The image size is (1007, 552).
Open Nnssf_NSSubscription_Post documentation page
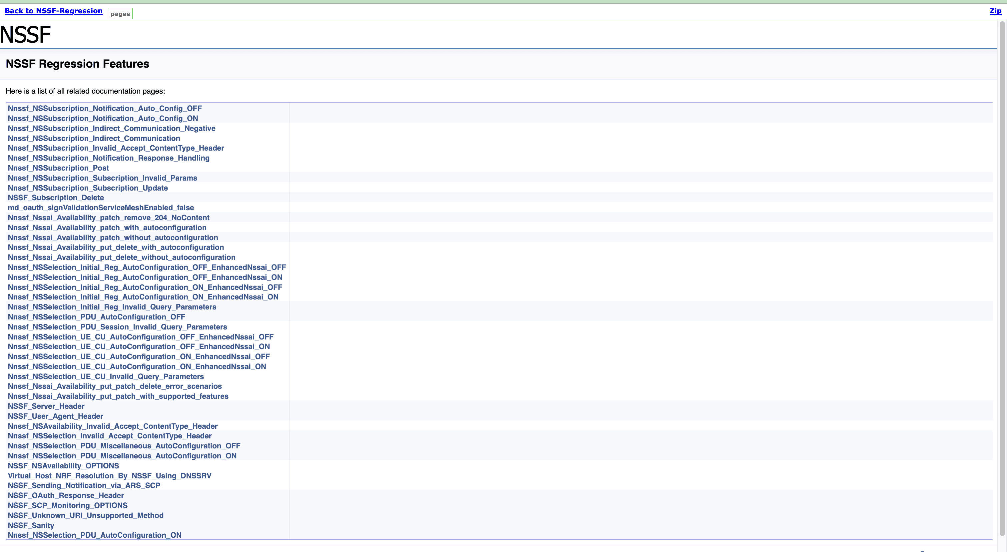(58, 168)
